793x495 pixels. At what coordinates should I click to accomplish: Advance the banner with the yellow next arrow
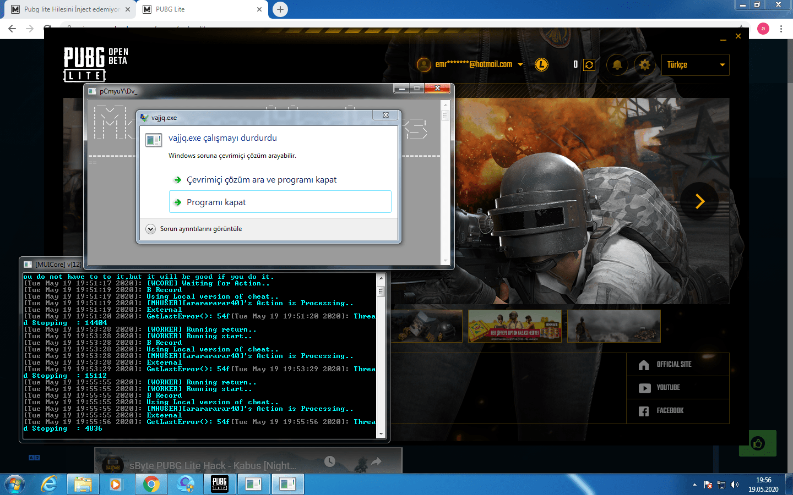[699, 201]
